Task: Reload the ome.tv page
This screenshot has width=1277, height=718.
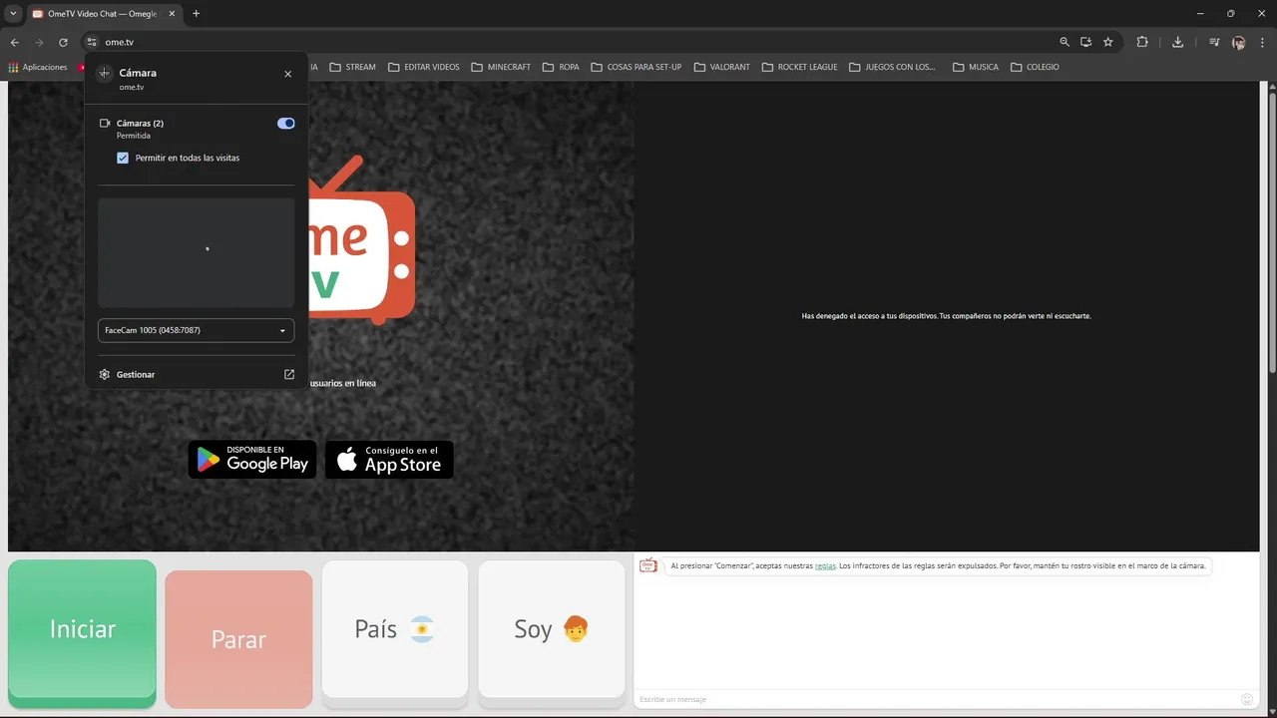Action: 63,42
